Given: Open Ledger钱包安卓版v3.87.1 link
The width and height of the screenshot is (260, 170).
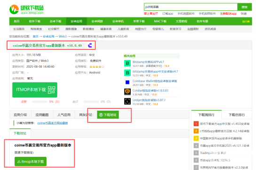Looking at the screenshot, I should pos(149,100).
